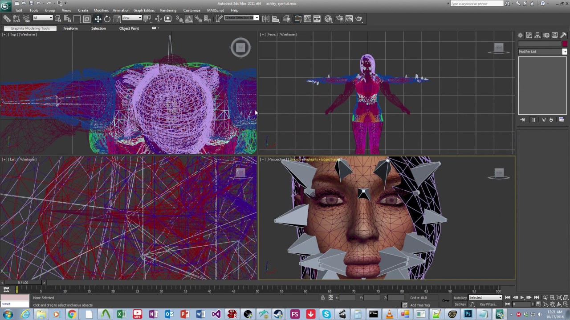Image resolution: width=570 pixels, height=320 pixels.
Task: Open Render Setup dialog
Action: point(339,19)
